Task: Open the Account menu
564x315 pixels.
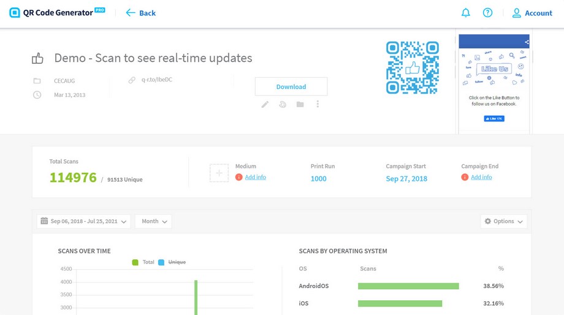Action: click(532, 13)
